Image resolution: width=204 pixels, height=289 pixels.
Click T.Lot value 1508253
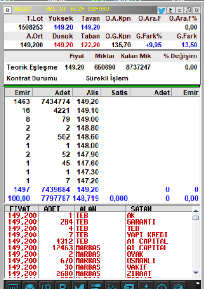tap(31, 27)
